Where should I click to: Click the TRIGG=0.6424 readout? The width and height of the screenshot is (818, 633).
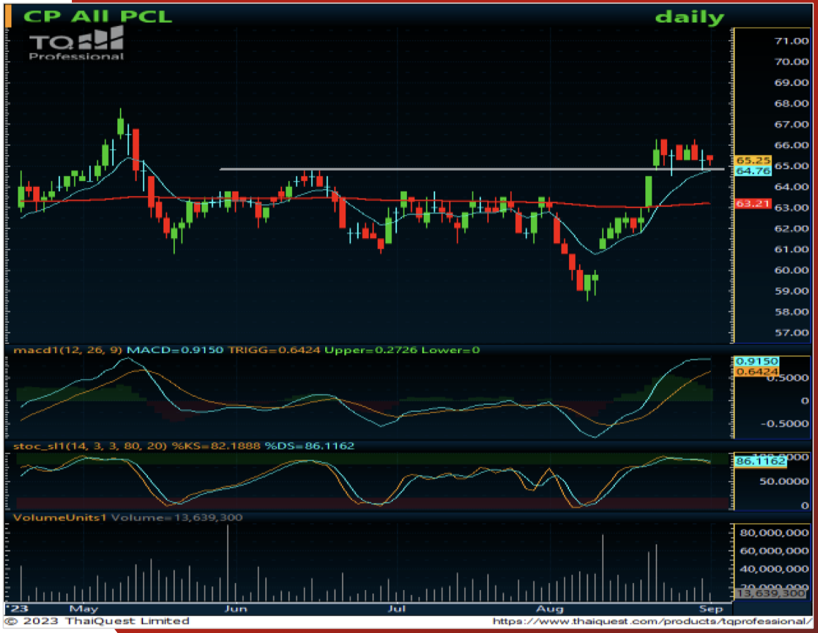click(x=274, y=350)
